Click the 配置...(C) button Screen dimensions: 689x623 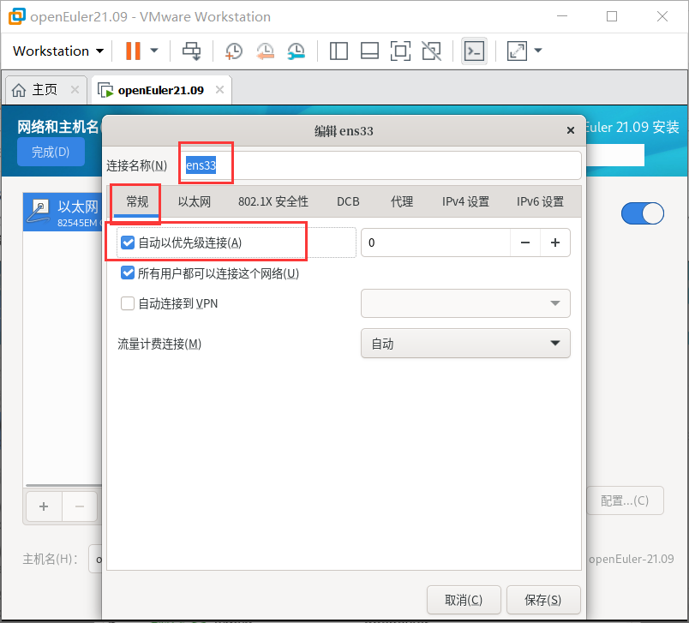point(625,500)
